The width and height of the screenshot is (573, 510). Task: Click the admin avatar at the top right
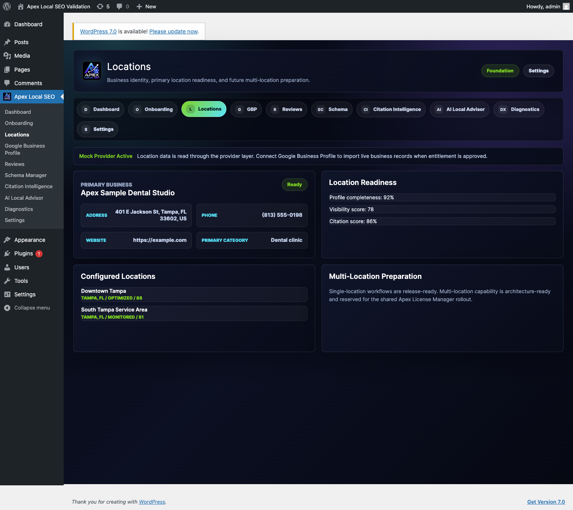(x=566, y=6)
